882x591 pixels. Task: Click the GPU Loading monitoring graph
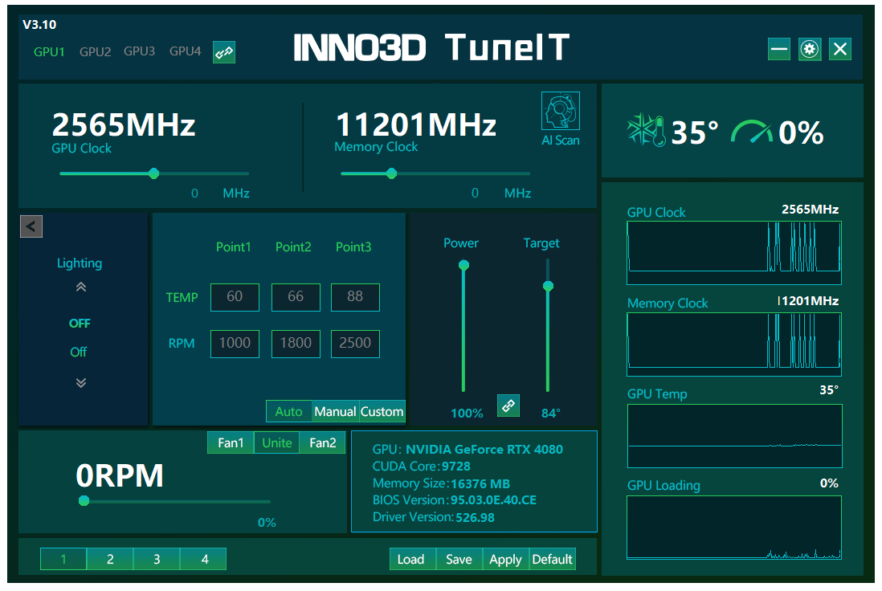[x=734, y=528]
